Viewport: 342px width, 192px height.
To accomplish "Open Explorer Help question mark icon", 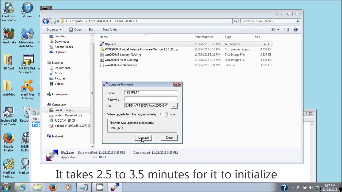I will click(x=296, y=30).
